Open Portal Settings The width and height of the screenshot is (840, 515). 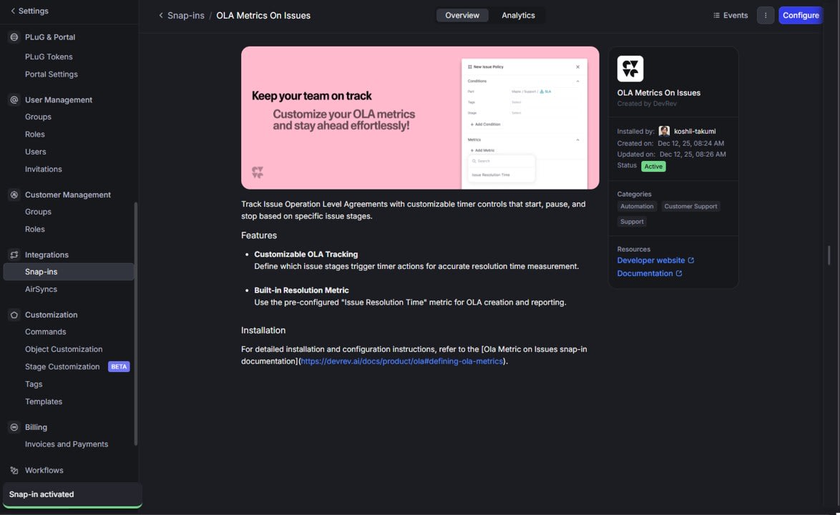coord(52,74)
